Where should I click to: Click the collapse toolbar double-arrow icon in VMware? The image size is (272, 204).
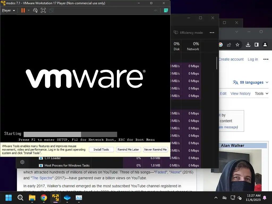tap(156, 10)
